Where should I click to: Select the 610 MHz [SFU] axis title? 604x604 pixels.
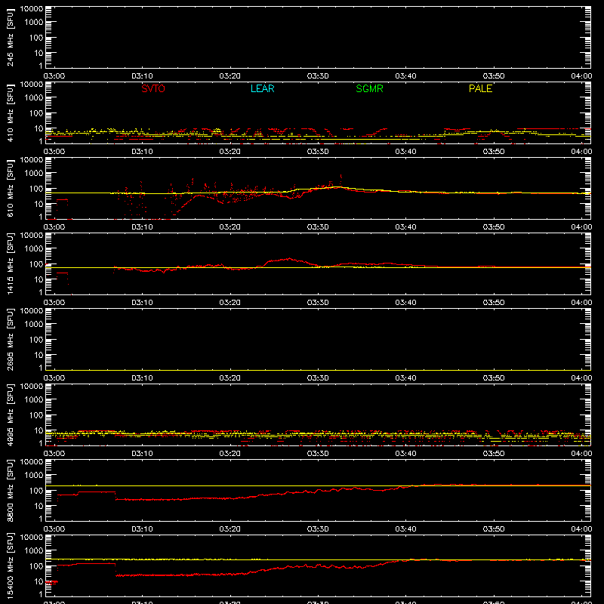click(x=11, y=188)
